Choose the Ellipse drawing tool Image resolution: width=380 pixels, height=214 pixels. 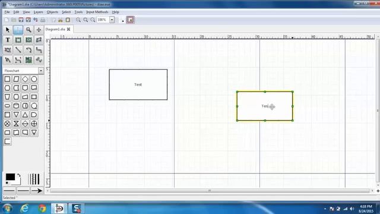point(28,40)
